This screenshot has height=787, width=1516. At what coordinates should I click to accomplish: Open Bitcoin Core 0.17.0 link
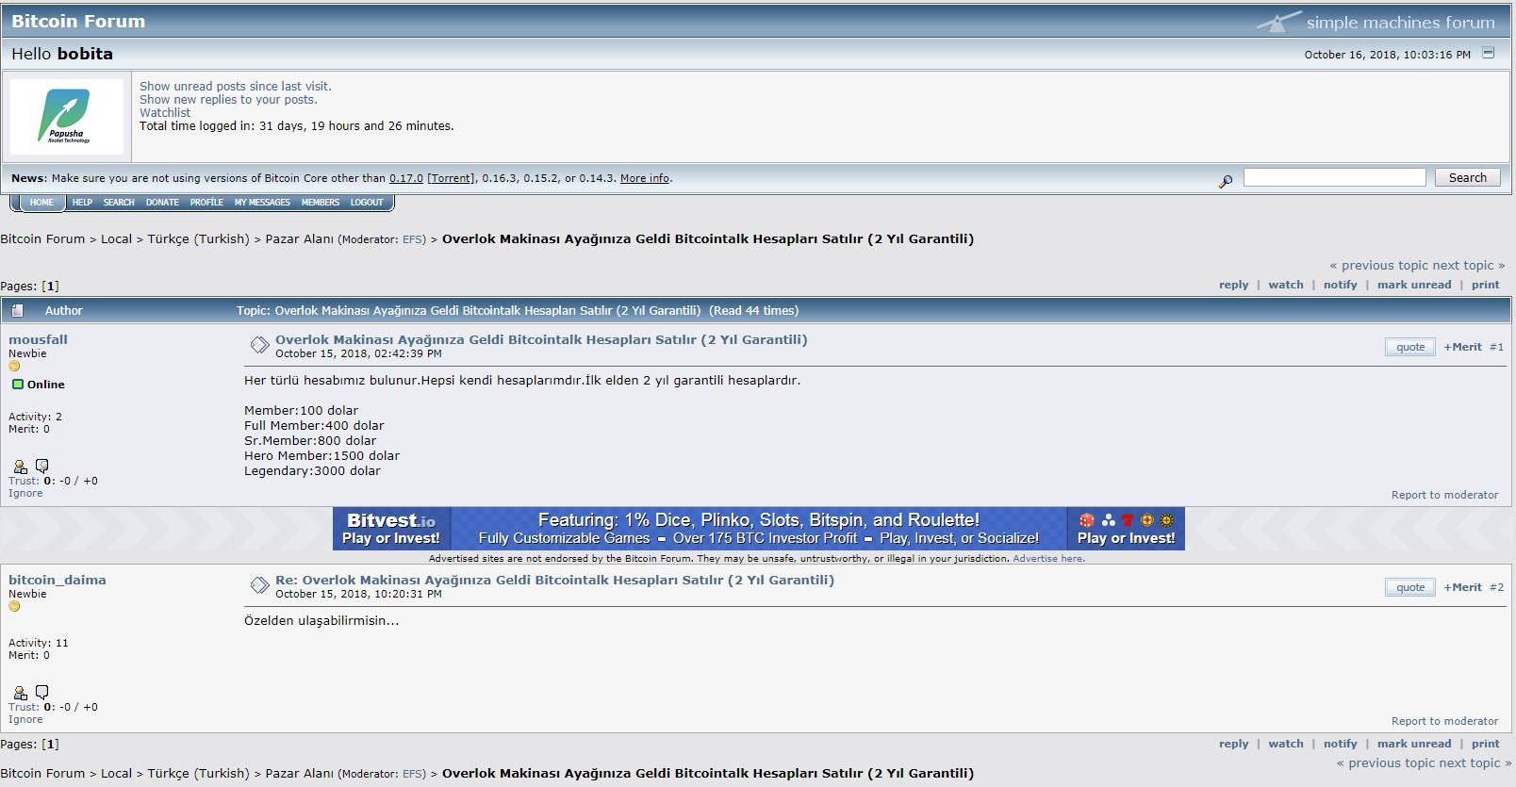pos(406,178)
